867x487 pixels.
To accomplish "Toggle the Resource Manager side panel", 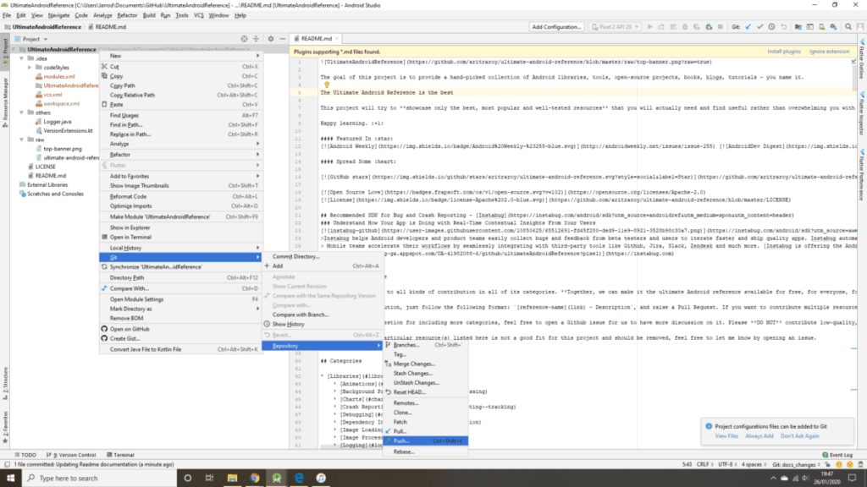I will (x=4, y=97).
